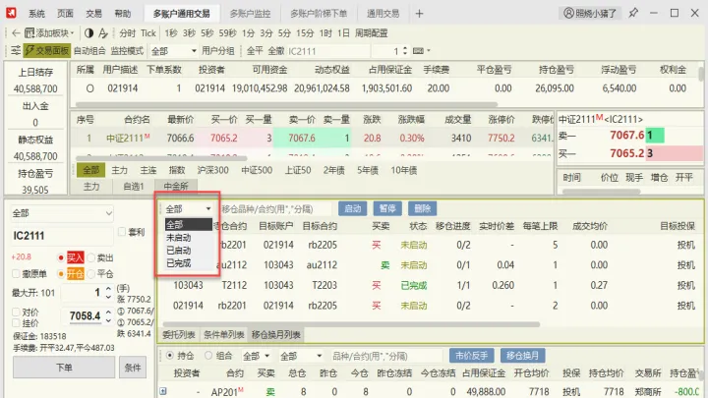708x398 pixels.
Task: Click the 暂停 pause button
Action: (x=387, y=208)
